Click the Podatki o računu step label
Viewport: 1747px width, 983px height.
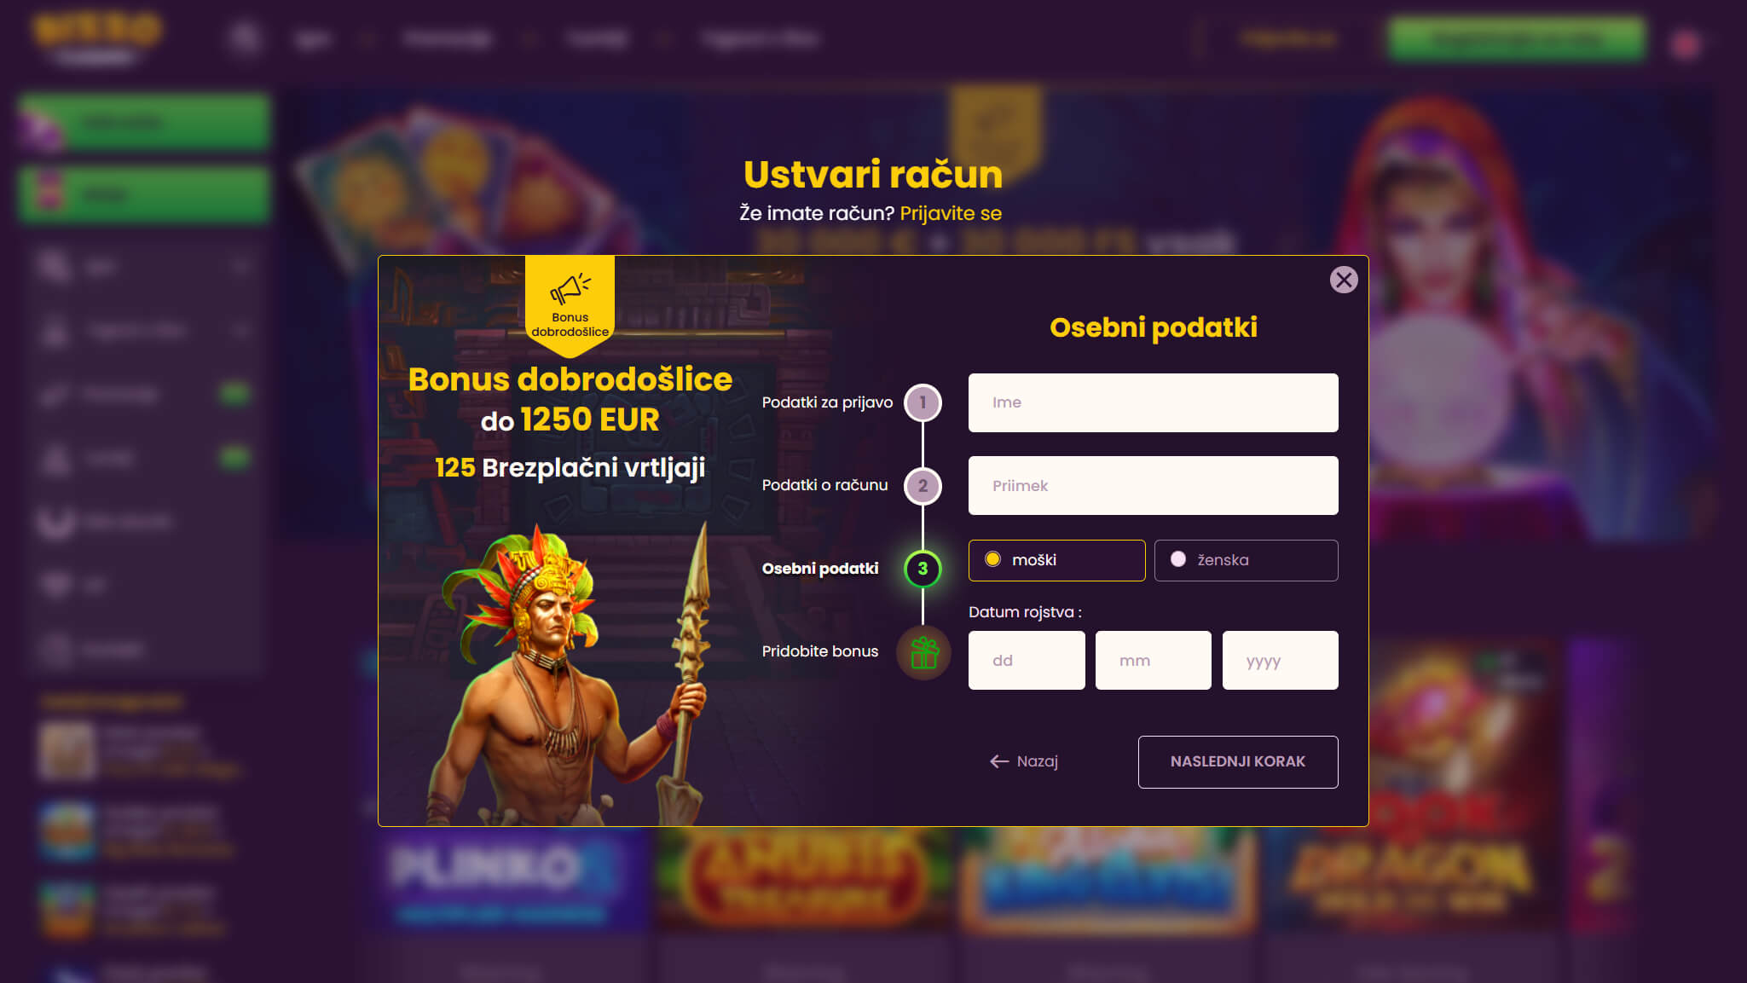click(824, 485)
